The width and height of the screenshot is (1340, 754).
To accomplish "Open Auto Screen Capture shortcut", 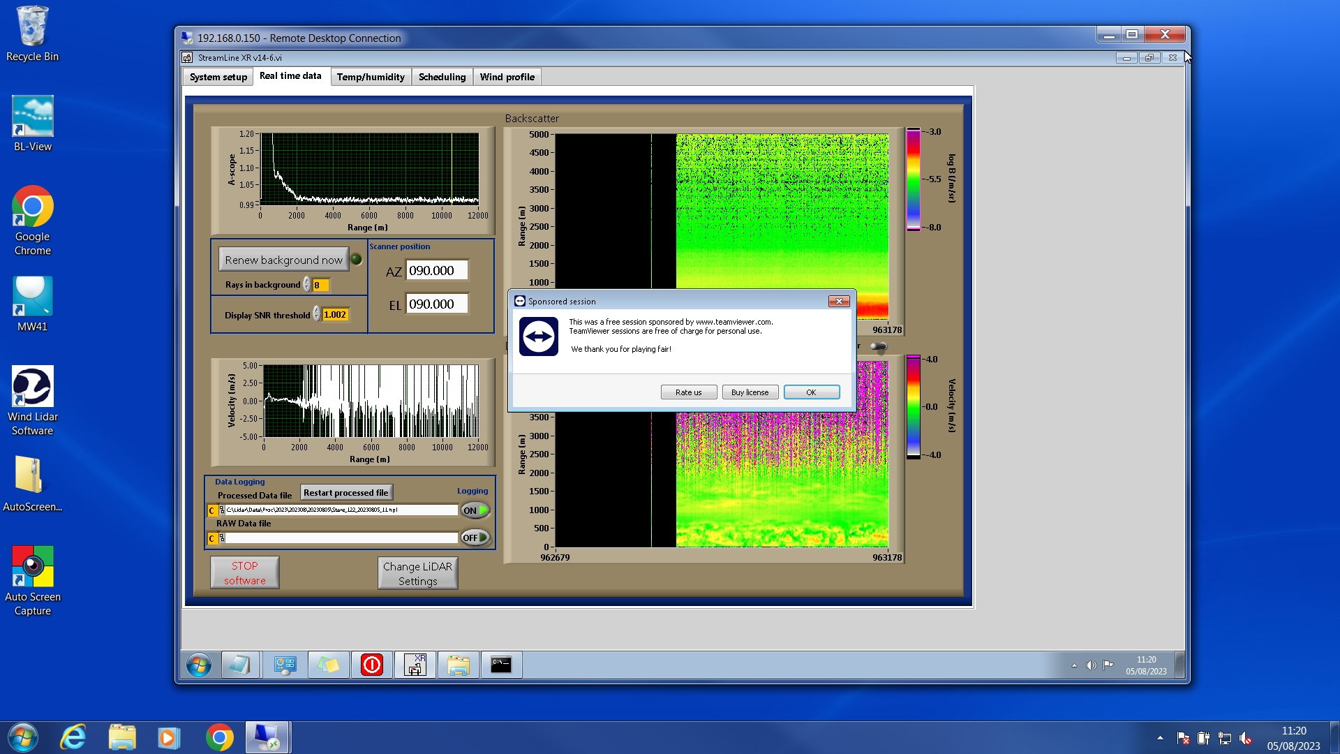I will coord(33,580).
